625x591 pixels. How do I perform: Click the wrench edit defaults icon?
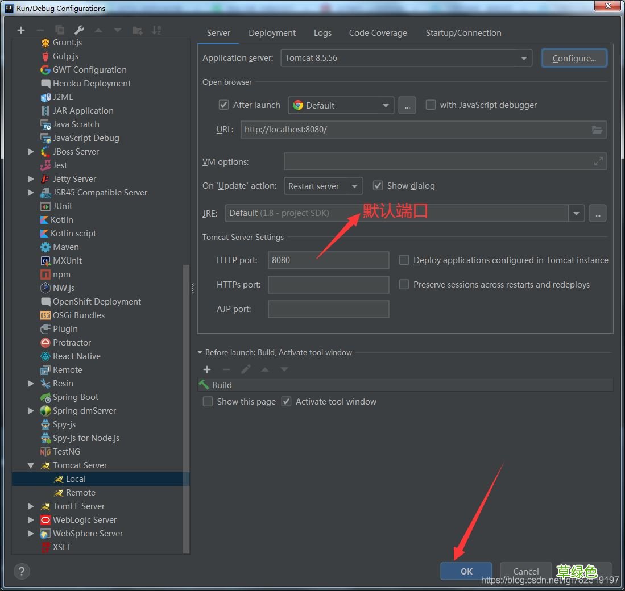pyautogui.click(x=79, y=30)
